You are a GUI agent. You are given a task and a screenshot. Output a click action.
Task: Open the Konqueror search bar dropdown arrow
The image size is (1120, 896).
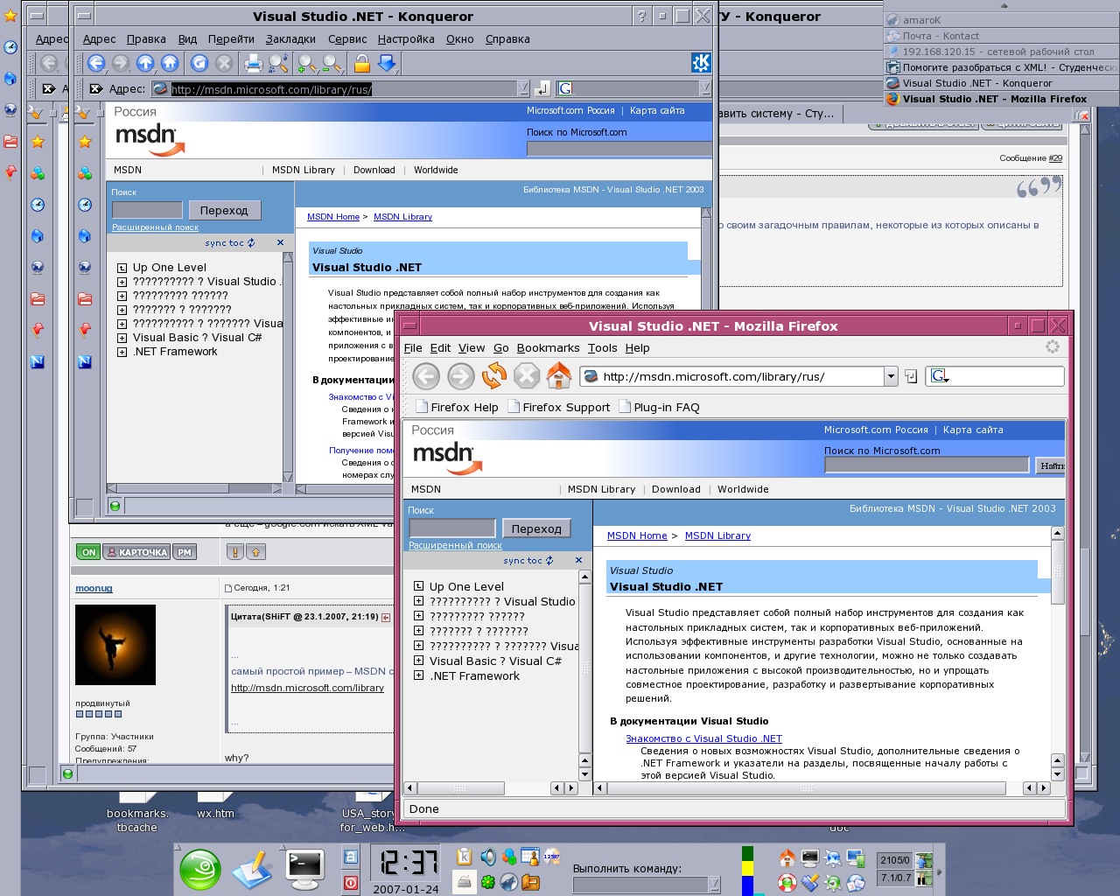704,88
